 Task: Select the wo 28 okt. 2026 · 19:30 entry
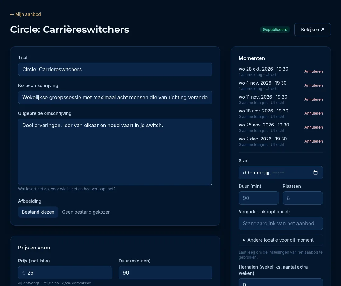pos(263,69)
